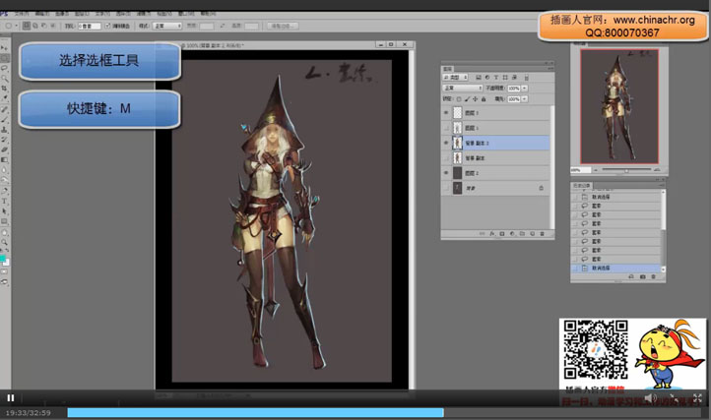Toggle visibility of highlighted layer

click(x=446, y=143)
